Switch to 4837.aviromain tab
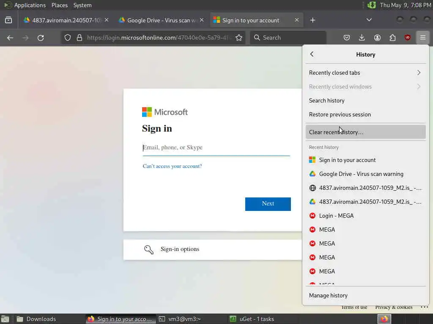 click(x=66, y=20)
